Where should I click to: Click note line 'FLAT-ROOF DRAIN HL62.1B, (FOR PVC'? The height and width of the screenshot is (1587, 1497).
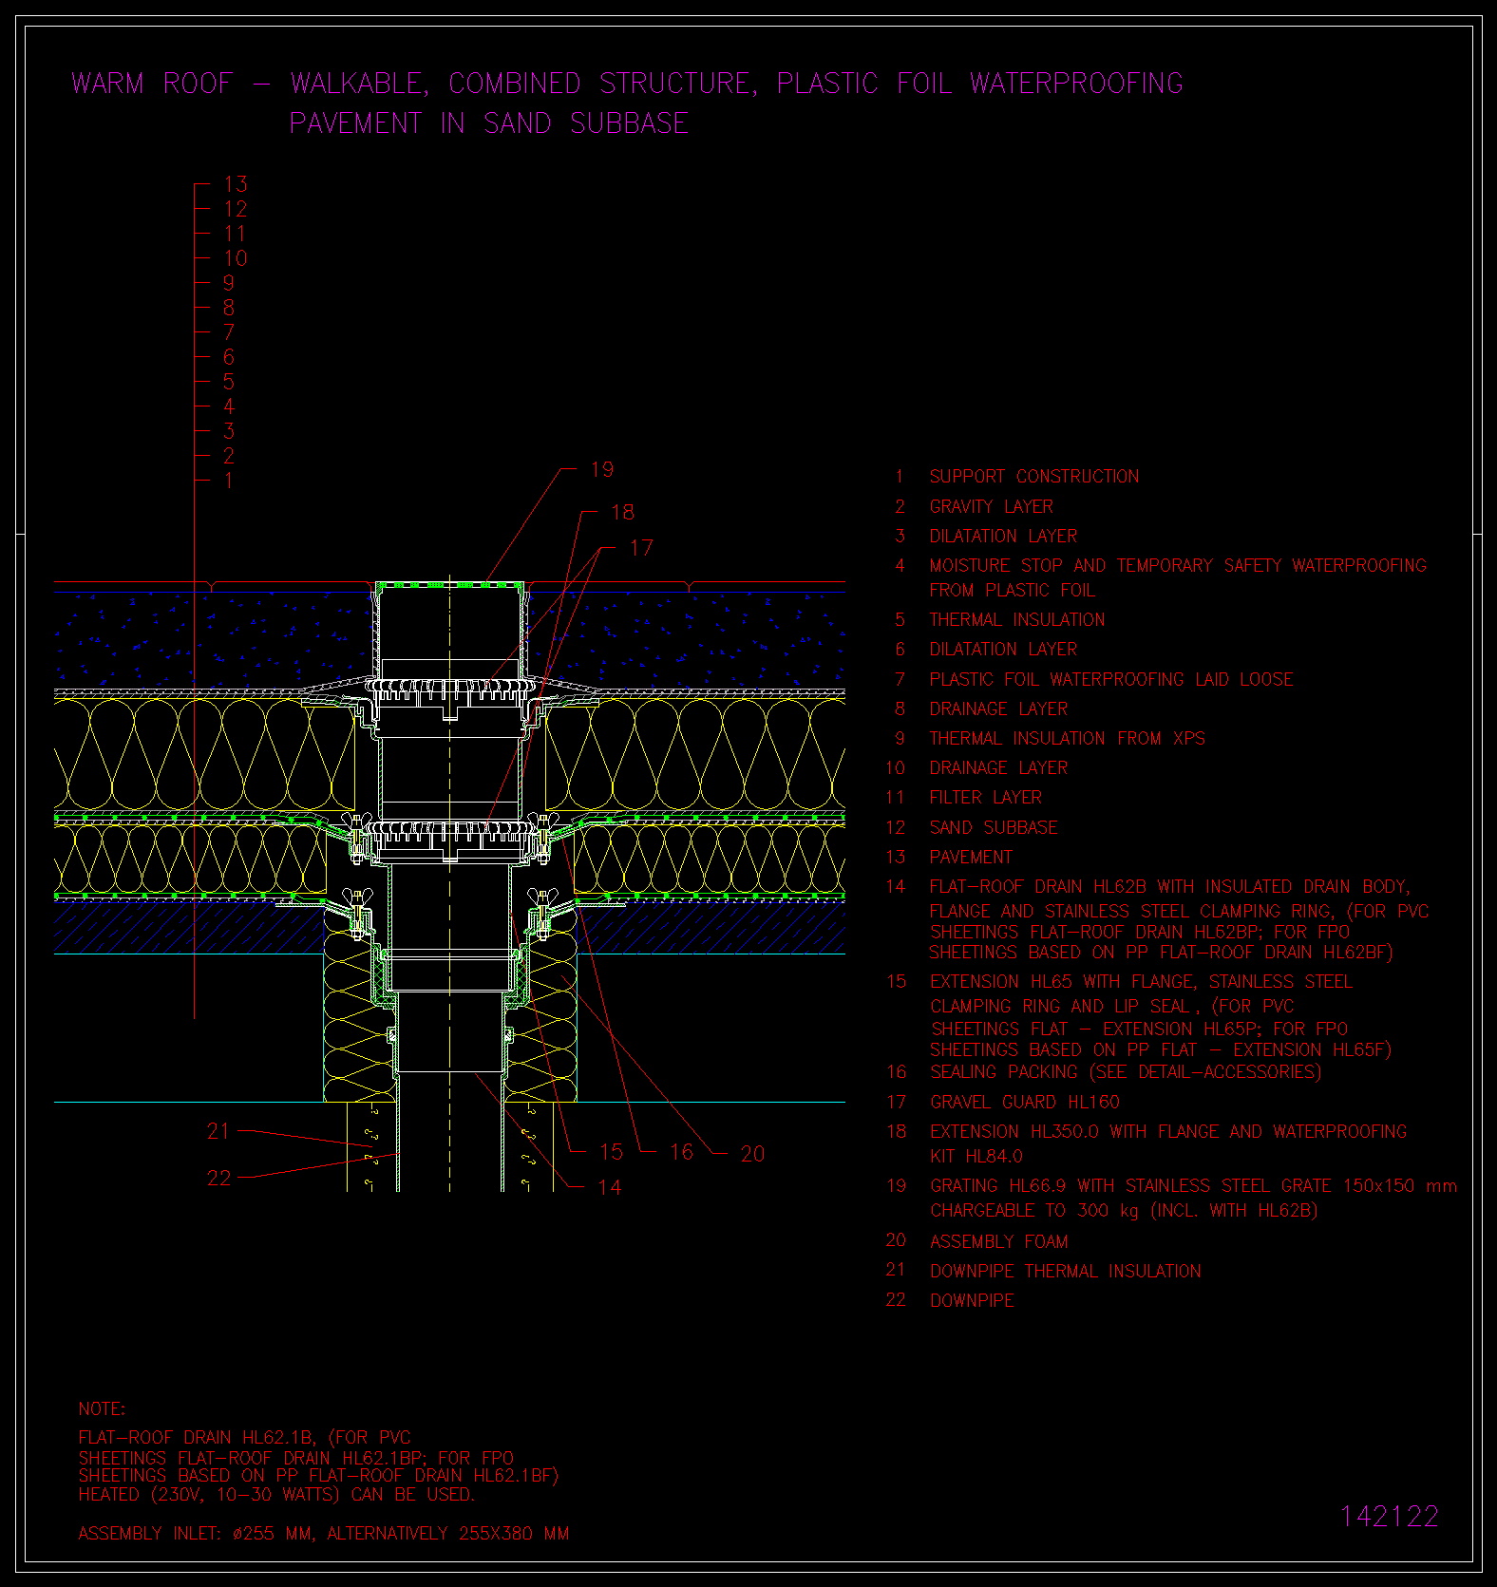coord(244,1438)
